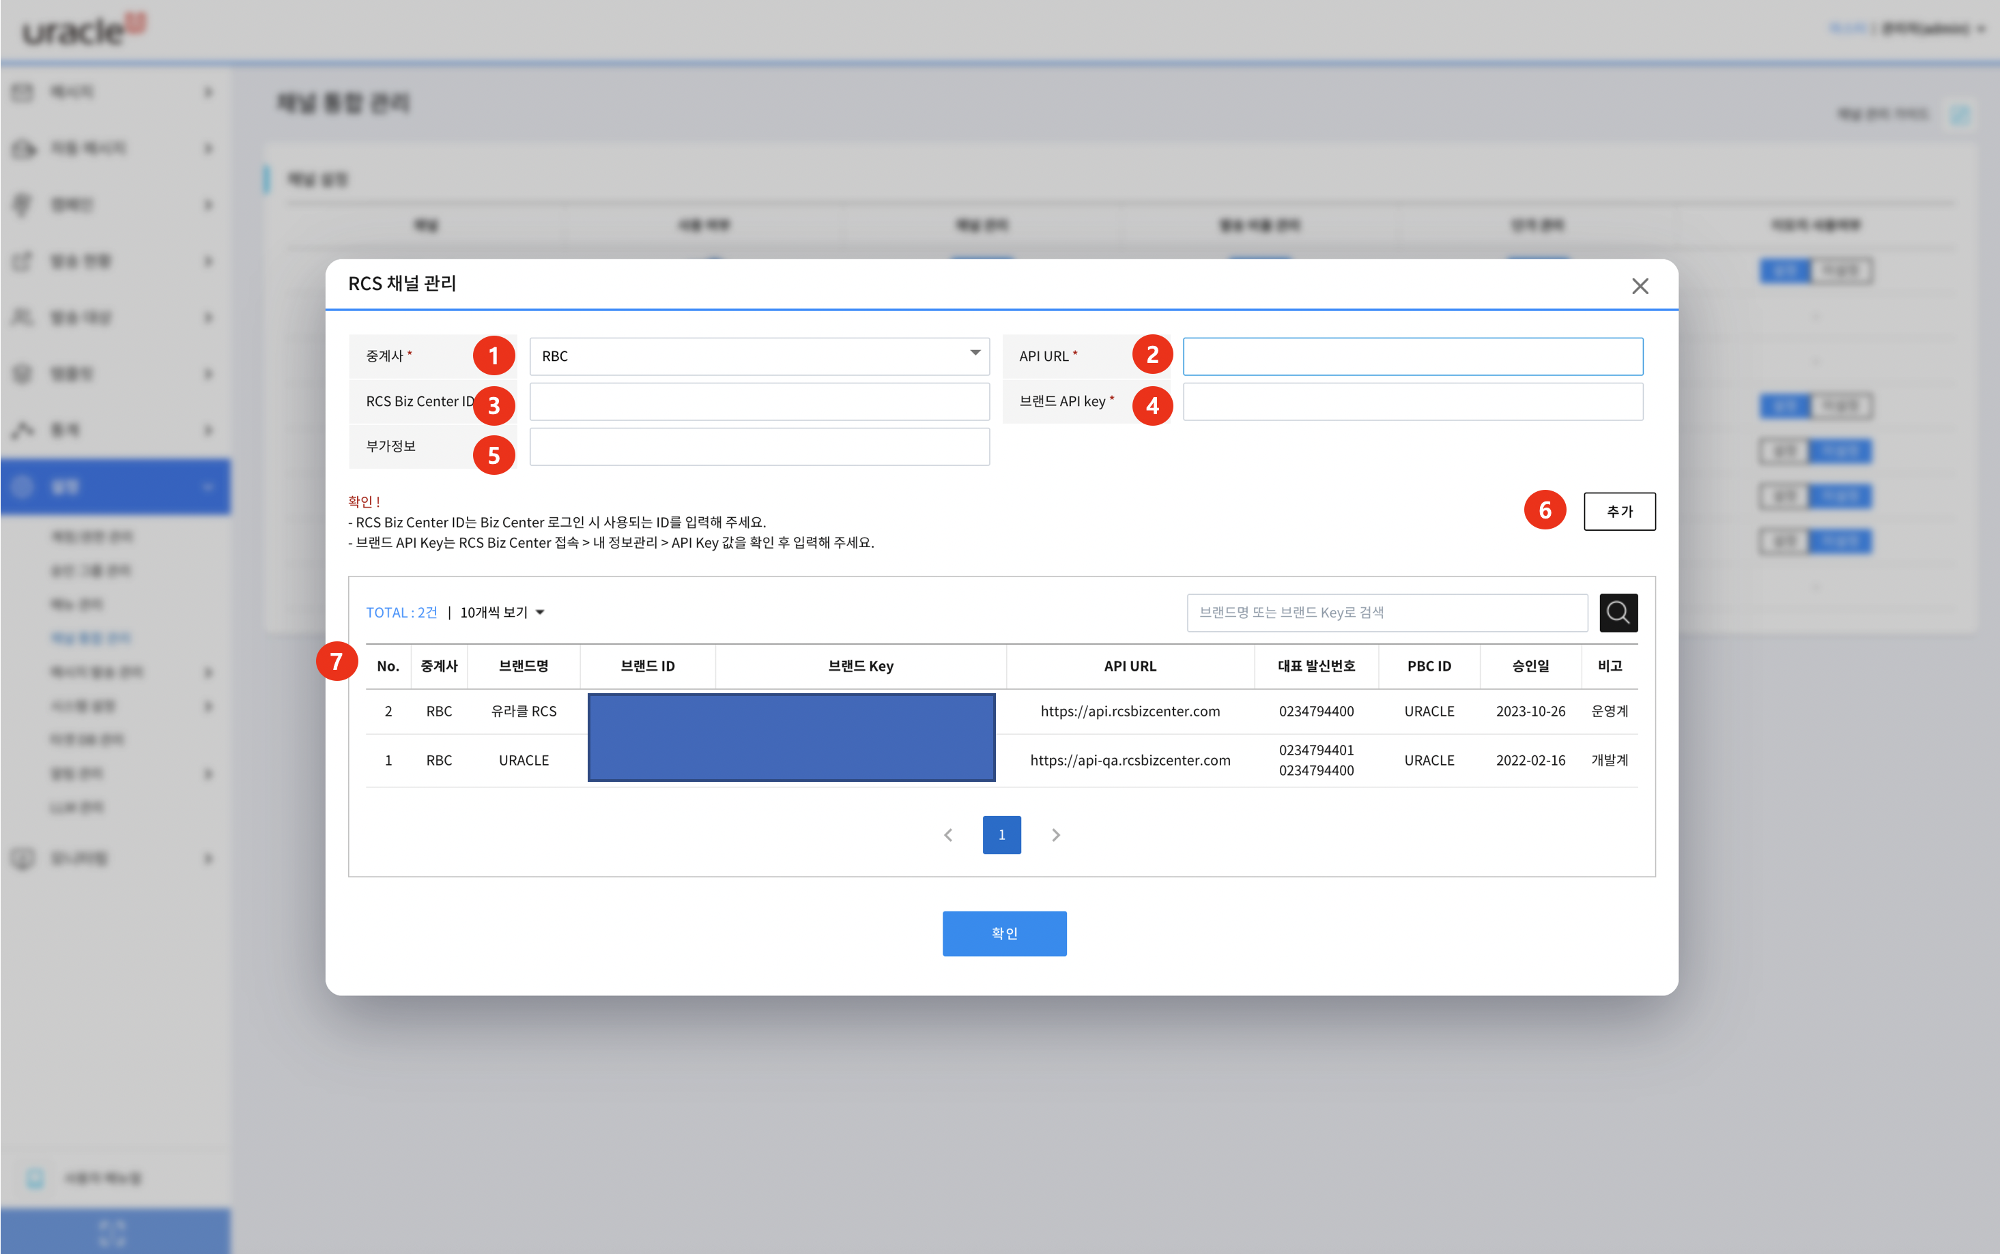
Task: Click PBC ID URACLE in 운영계 row
Action: point(1429,712)
